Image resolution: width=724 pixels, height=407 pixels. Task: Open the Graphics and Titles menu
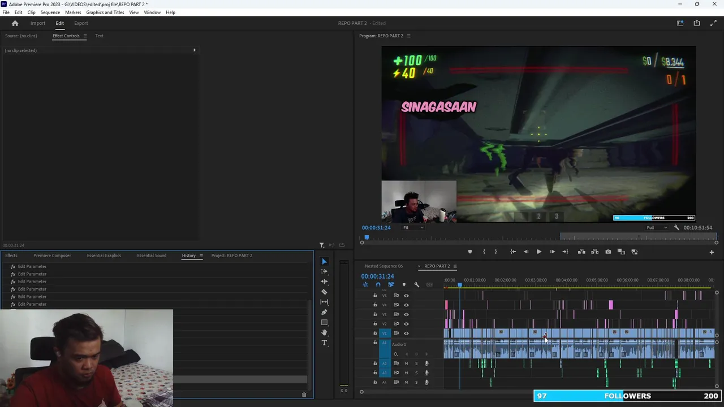(x=105, y=12)
